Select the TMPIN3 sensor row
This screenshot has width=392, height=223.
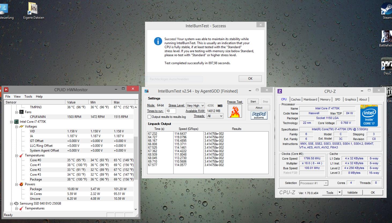[69, 107]
